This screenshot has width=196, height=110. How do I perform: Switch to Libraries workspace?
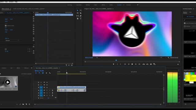pos(129,5)
